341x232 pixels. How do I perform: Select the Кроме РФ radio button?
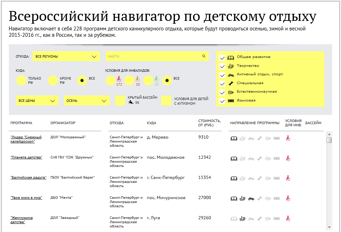point(53,81)
